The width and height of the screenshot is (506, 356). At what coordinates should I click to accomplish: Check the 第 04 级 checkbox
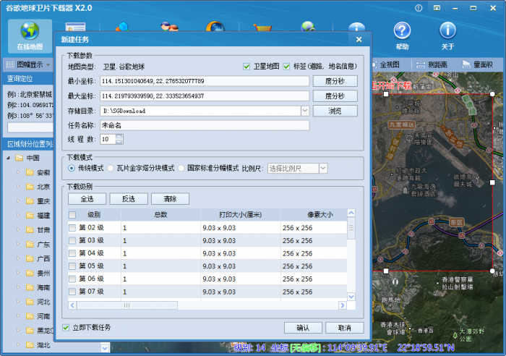(x=72, y=253)
